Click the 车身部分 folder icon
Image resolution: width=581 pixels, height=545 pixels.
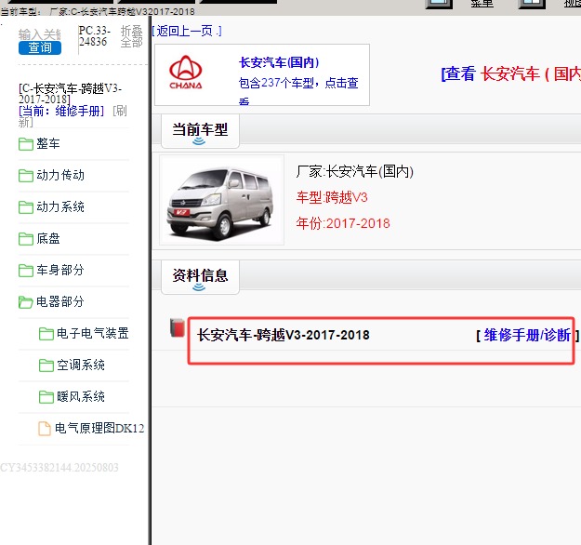click(26, 271)
